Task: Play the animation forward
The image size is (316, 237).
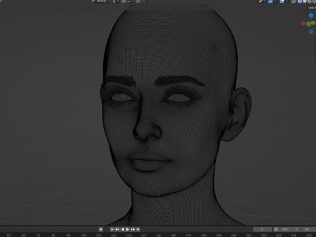Action: [128, 229]
